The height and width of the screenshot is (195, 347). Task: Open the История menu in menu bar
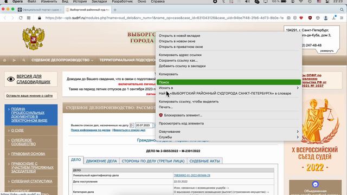click(80, 1)
